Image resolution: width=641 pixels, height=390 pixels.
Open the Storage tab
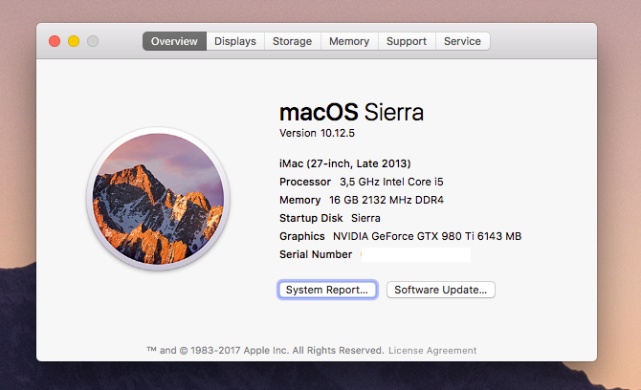pos(293,41)
